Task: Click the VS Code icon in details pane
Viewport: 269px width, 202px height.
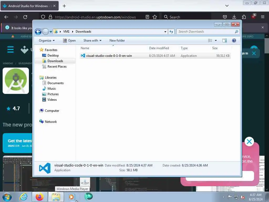Action: click(x=45, y=168)
